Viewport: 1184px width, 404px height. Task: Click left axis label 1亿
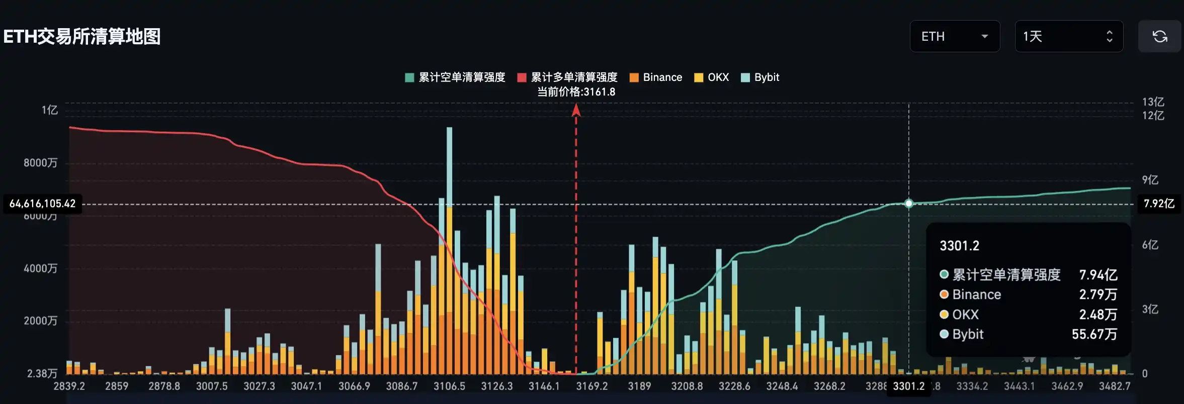[x=50, y=110]
